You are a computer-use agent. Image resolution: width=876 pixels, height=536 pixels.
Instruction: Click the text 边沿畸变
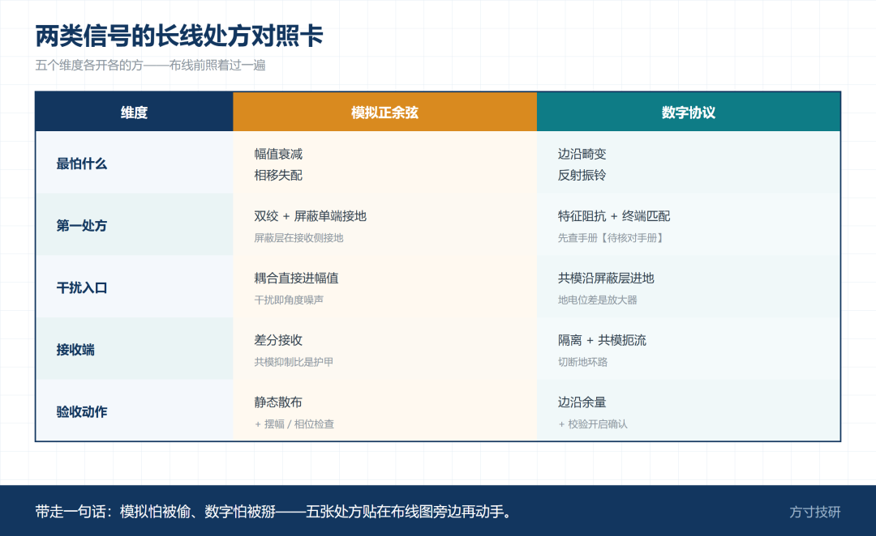[x=582, y=154]
